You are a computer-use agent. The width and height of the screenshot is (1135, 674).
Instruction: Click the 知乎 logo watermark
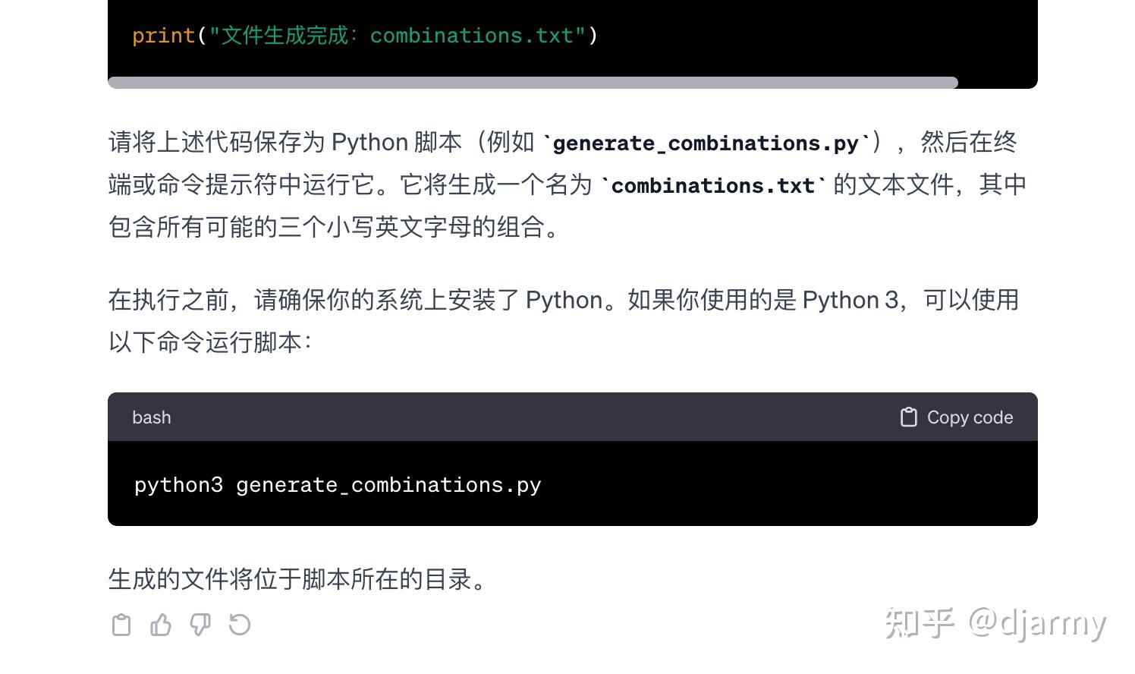click(x=920, y=623)
